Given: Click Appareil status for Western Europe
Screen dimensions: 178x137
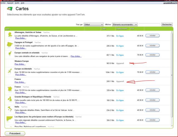Looking at the screenshot, I should point(120,63).
